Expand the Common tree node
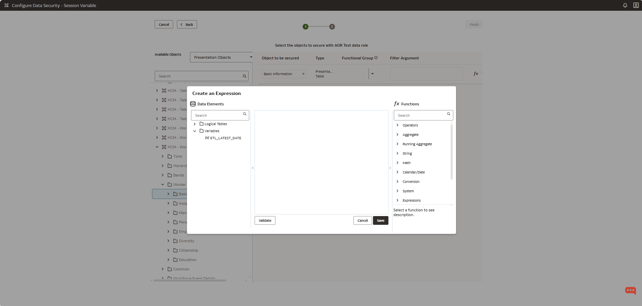 tap(163, 269)
